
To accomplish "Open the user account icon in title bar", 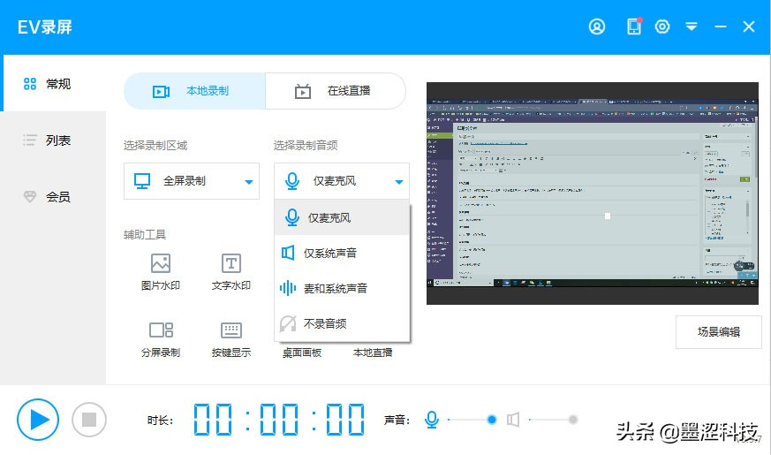I will point(596,27).
